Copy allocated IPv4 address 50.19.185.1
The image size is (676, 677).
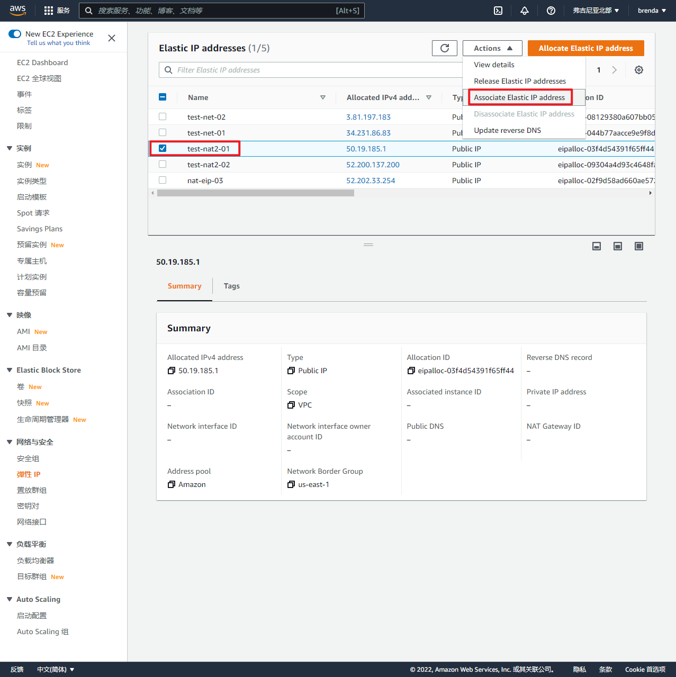coord(172,371)
